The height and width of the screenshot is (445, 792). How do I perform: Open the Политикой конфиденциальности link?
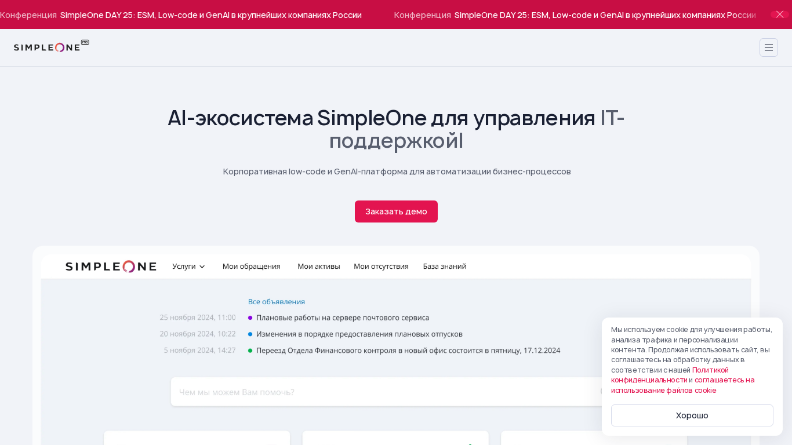tap(670, 375)
